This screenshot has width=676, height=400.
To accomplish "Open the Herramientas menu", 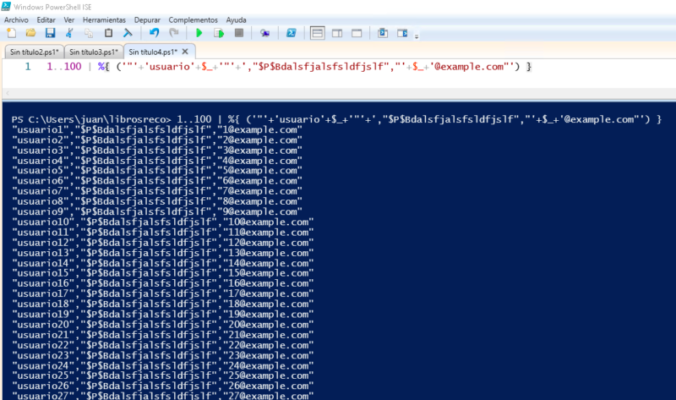I will (x=104, y=19).
